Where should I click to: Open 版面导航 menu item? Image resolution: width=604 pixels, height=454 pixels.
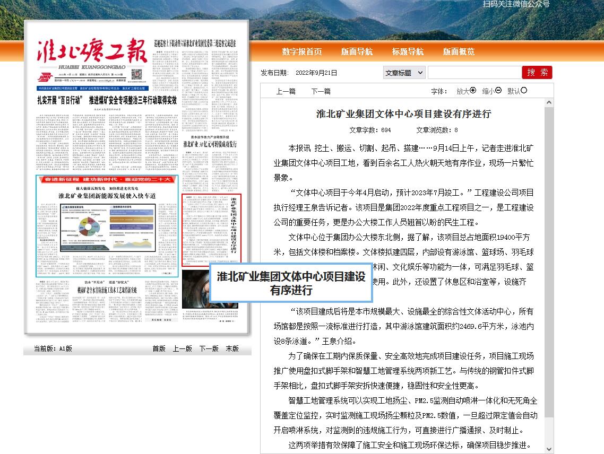click(x=357, y=51)
